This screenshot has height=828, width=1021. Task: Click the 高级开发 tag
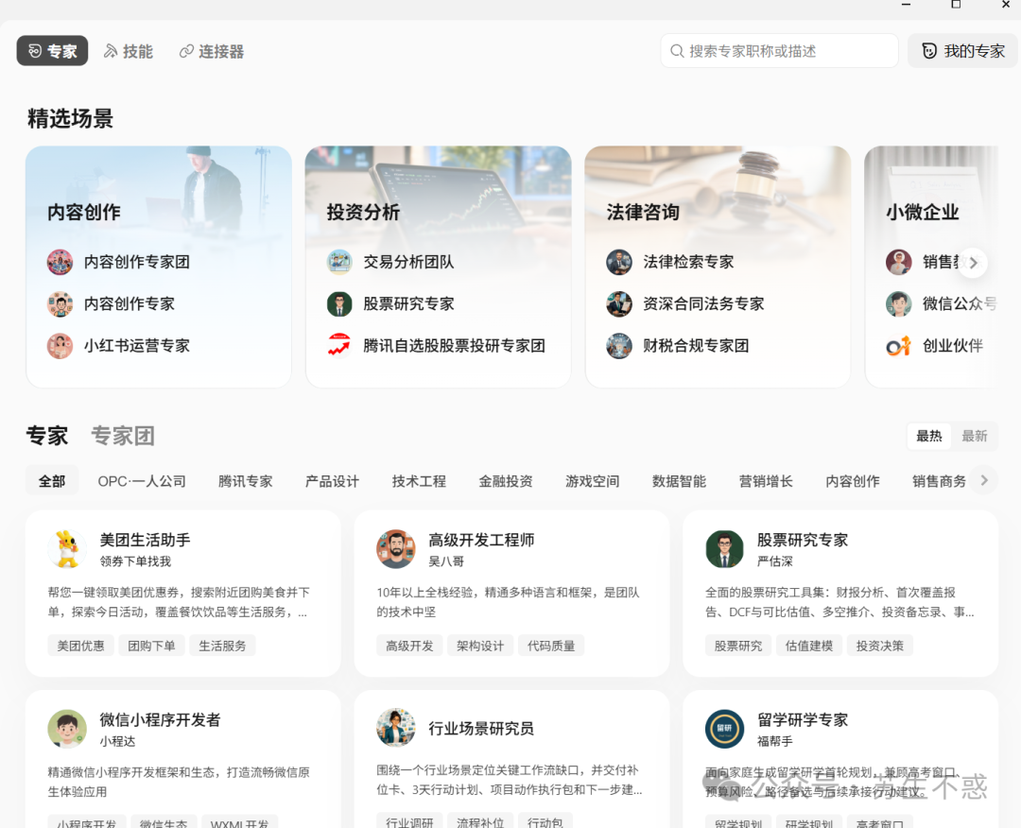tap(409, 646)
